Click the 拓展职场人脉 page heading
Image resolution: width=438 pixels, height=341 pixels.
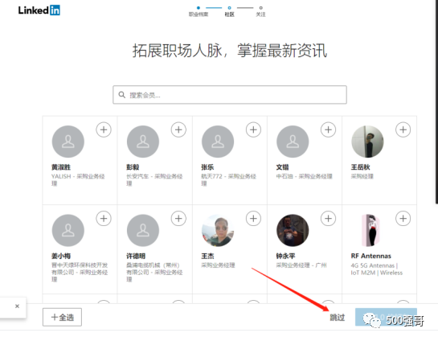230,51
